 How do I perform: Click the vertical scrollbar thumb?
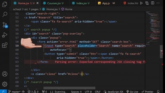pos(161,52)
